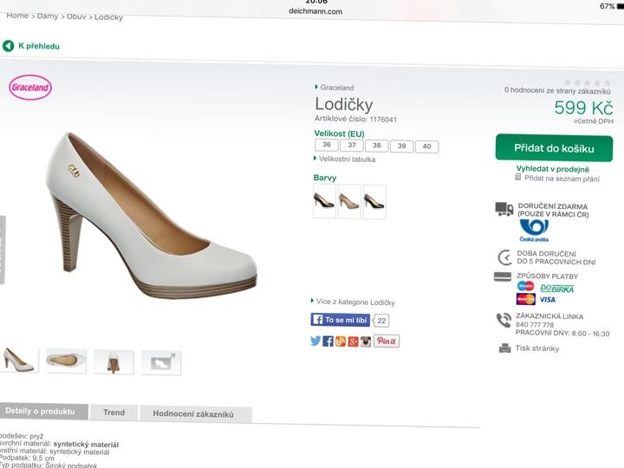Click the Twitter share icon

315,341
